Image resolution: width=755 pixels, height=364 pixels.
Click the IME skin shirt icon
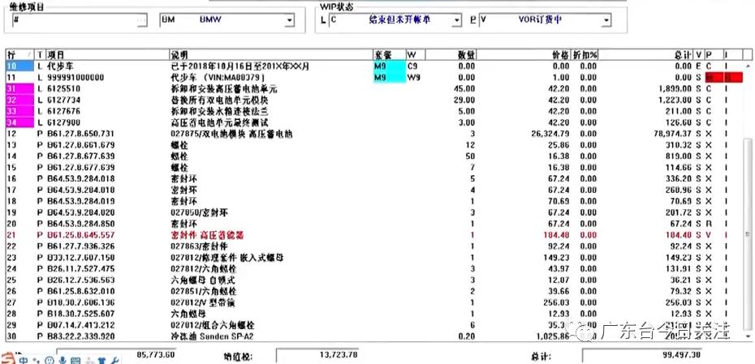click(101, 359)
